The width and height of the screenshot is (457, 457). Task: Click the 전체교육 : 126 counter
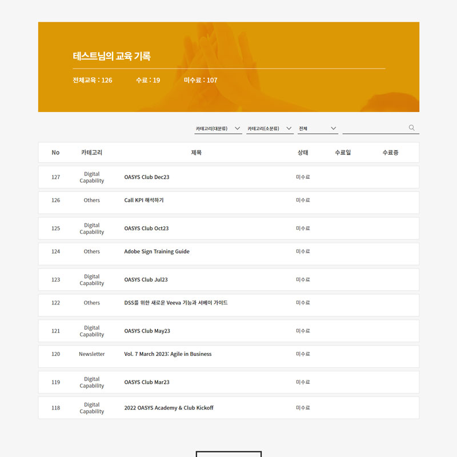pos(93,80)
